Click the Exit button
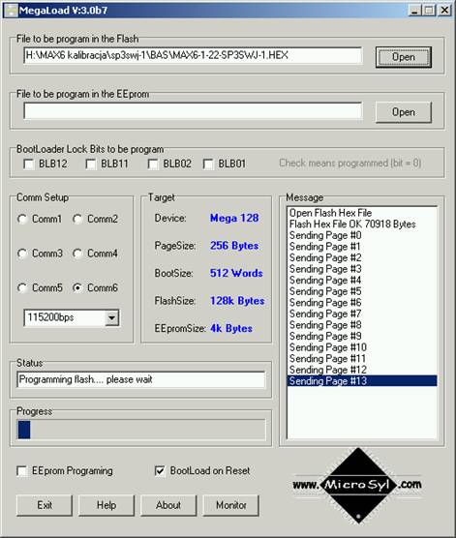This screenshot has height=538, width=456. pos(45,505)
